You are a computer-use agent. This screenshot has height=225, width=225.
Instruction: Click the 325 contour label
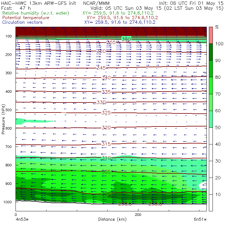(x=106, y=113)
